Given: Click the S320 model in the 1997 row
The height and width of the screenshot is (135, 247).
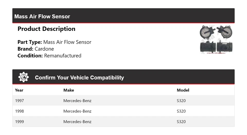Looking at the screenshot, I should (181, 101).
